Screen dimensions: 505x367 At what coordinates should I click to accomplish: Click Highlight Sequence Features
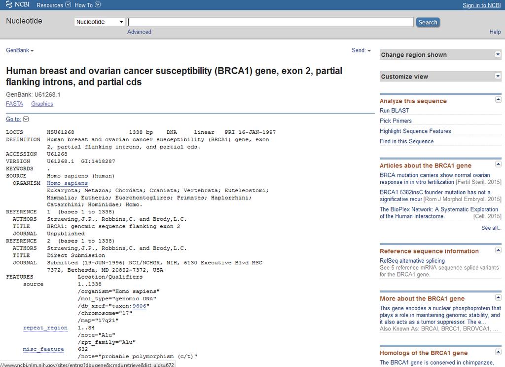(415, 131)
